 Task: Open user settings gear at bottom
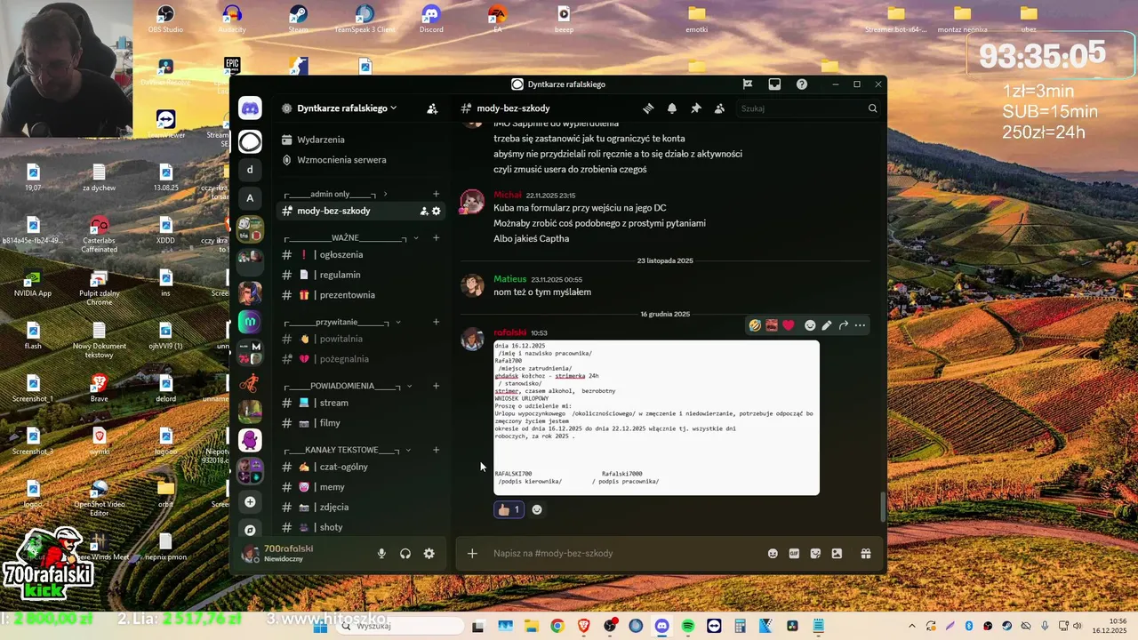429,554
